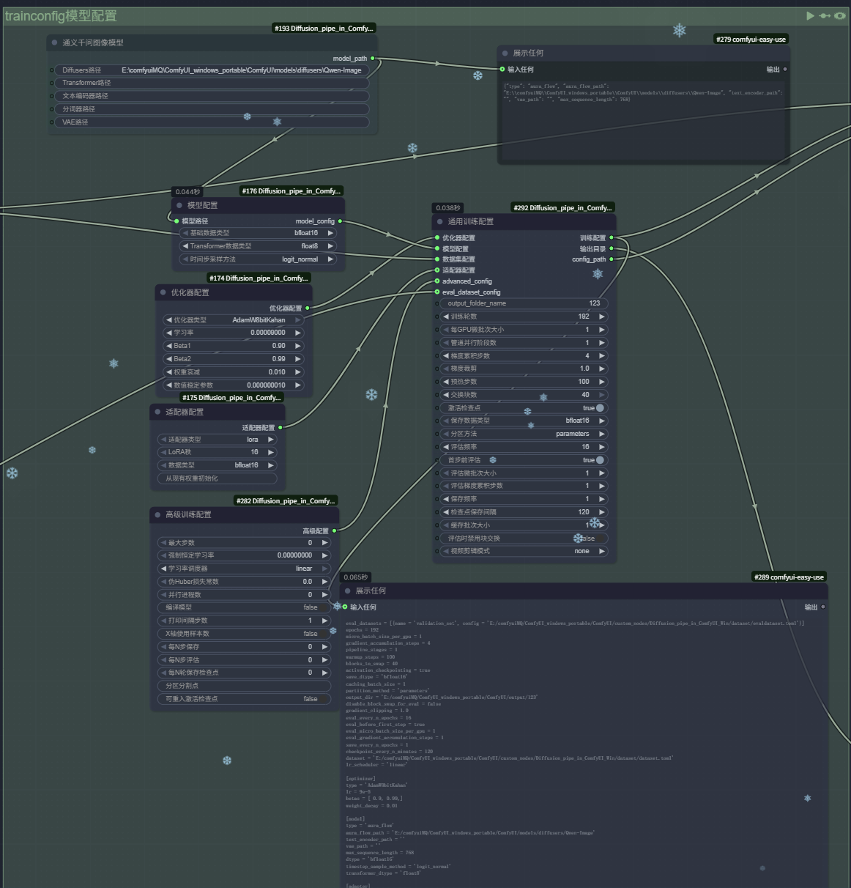Open 分区方法 parameters combo
The image size is (851, 888).
coord(524,434)
